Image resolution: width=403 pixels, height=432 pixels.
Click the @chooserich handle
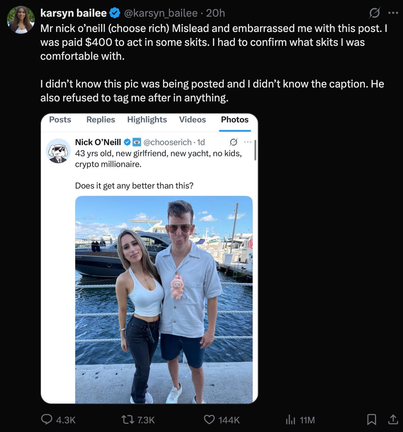pyautogui.click(x=168, y=142)
